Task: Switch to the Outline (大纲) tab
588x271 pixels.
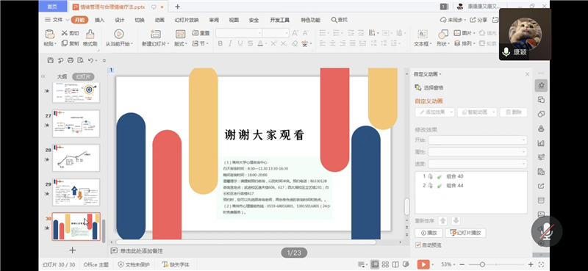Action: [62, 76]
